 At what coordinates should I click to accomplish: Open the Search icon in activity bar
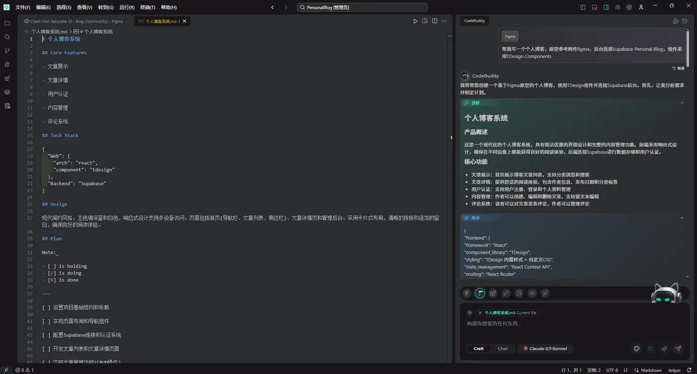[x=7, y=37]
